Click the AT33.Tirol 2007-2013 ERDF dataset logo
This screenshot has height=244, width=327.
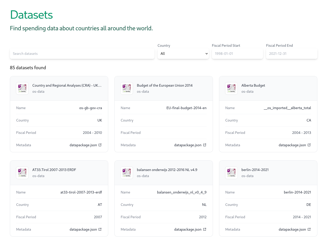(x=22, y=173)
